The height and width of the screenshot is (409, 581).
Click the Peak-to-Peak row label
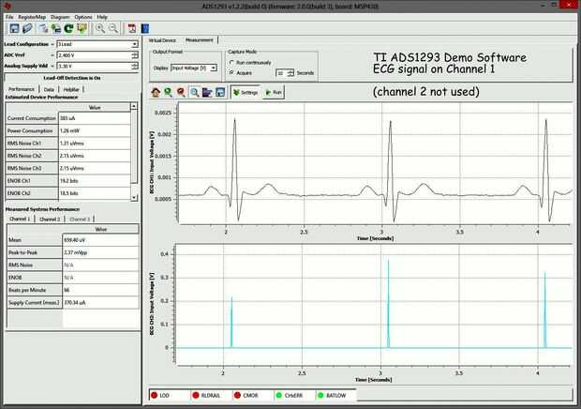[x=35, y=252]
